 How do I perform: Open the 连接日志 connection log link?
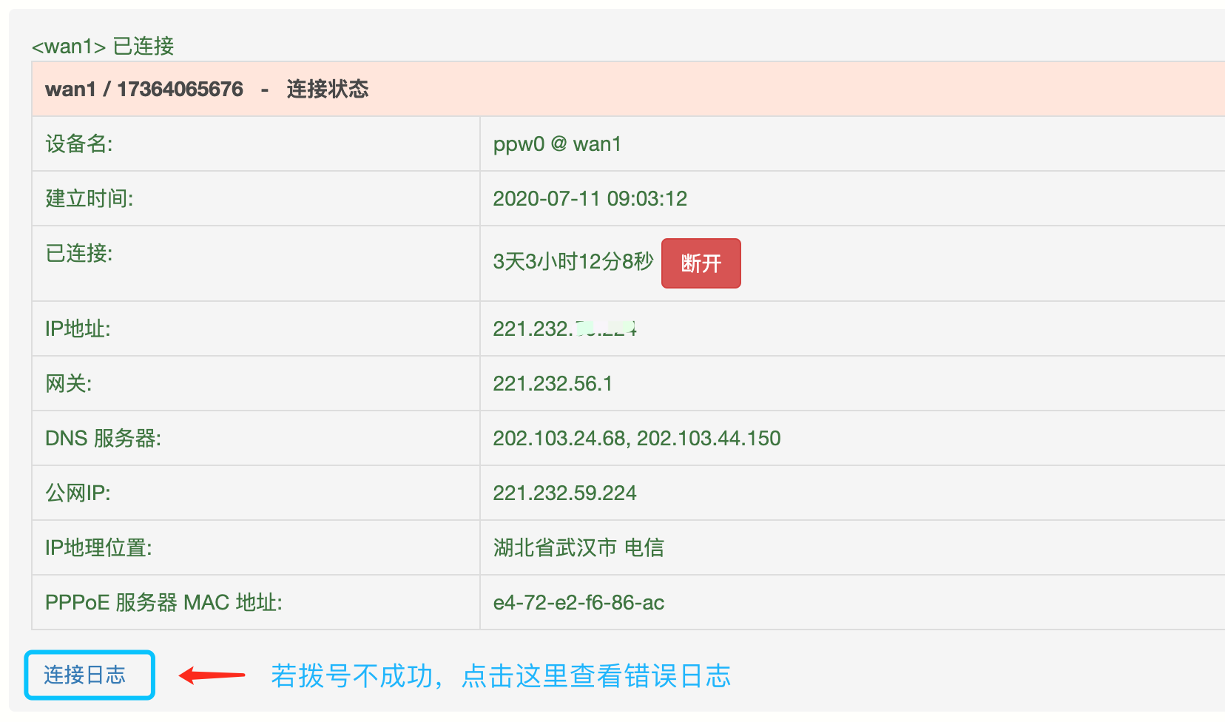point(85,675)
